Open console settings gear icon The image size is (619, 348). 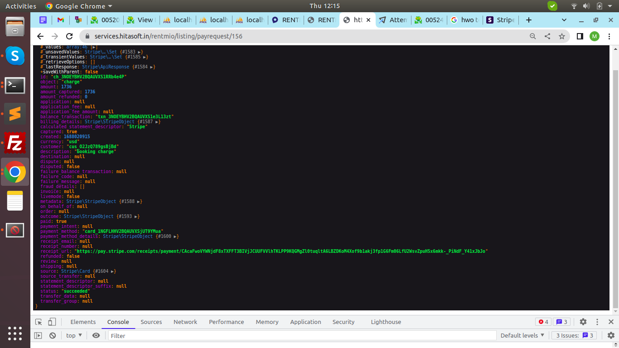[611, 335]
